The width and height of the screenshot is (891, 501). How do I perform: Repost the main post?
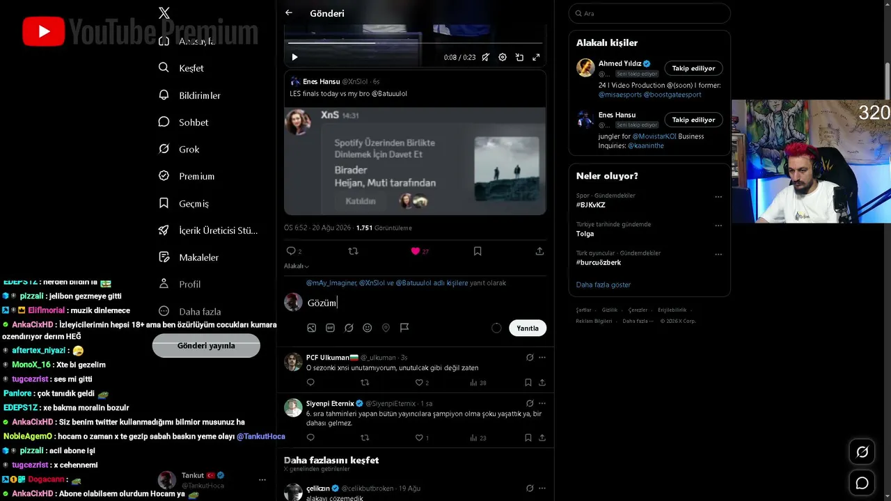pyautogui.click(x=353, y=251)
